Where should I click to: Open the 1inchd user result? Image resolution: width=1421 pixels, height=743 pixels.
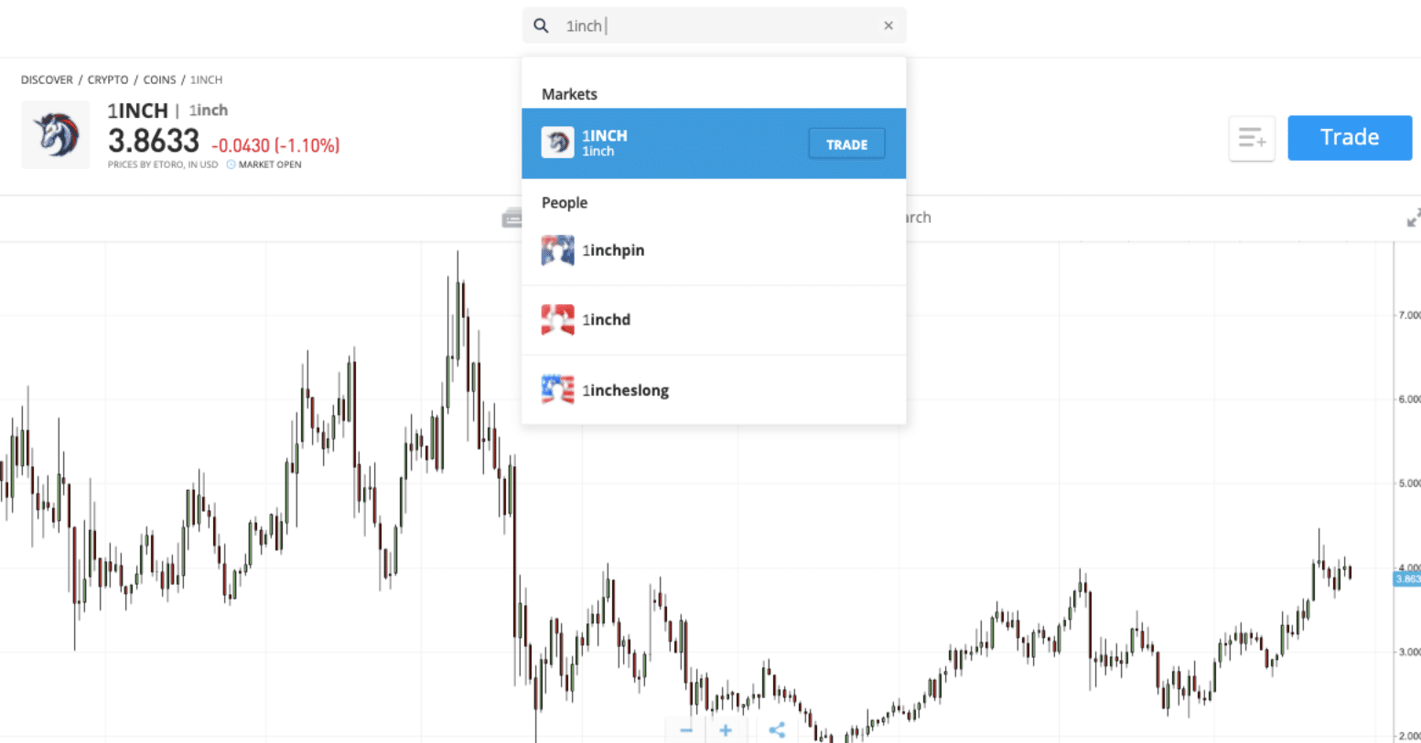(x=714, y=320)
